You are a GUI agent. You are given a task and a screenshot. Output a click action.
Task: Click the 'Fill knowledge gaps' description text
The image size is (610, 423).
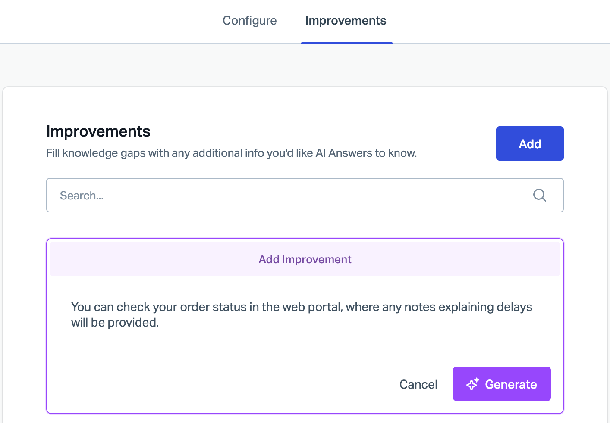pyautogui.click(x=232, y=153)
